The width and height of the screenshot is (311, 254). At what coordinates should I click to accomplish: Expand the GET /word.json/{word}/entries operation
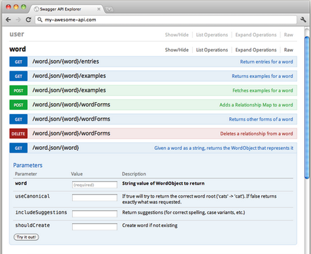pos(153,62)
